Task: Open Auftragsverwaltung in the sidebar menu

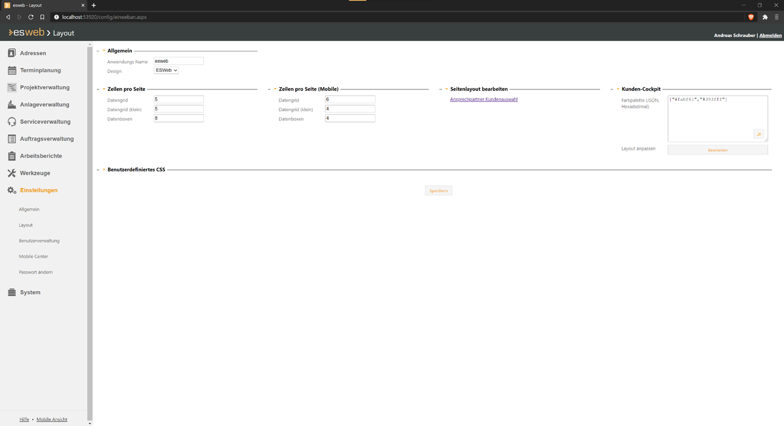Action: point(47,139)
